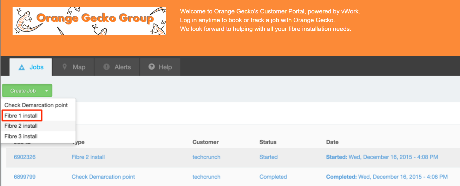Select Check Demarcation point from the menu
Screen dimensions: 460x186
36,105
